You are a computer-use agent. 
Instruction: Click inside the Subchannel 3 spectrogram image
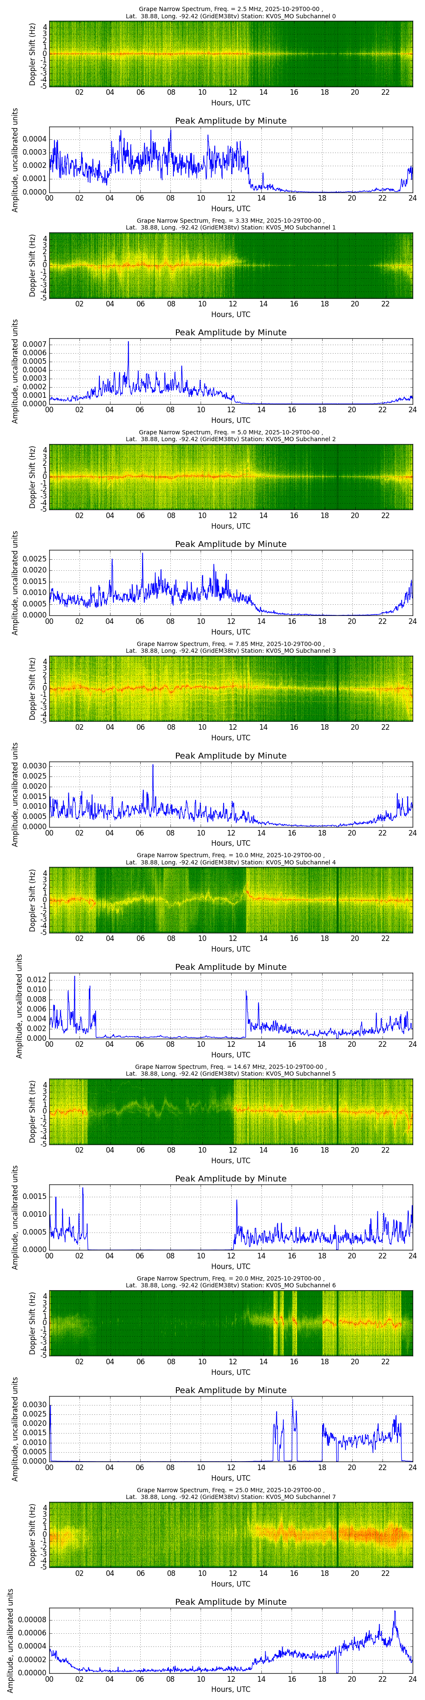click(x=231, y=688)
